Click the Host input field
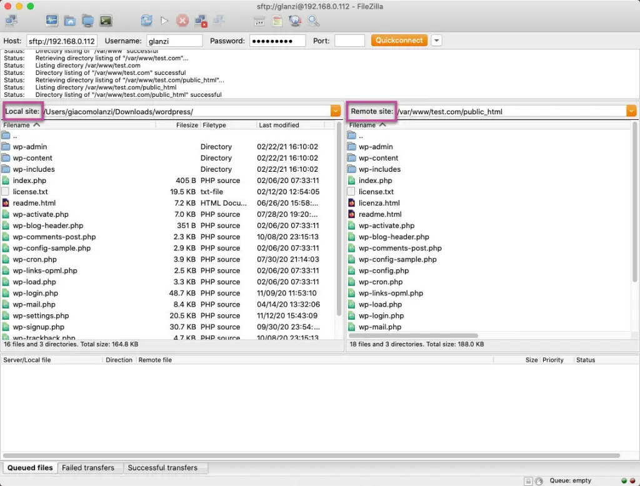The image size is (640, 486). coord(62,41)
